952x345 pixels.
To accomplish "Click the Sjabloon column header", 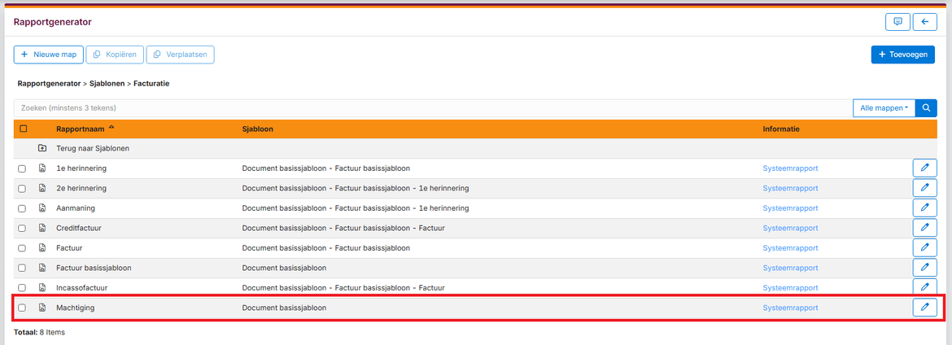I will click(257, 129).
